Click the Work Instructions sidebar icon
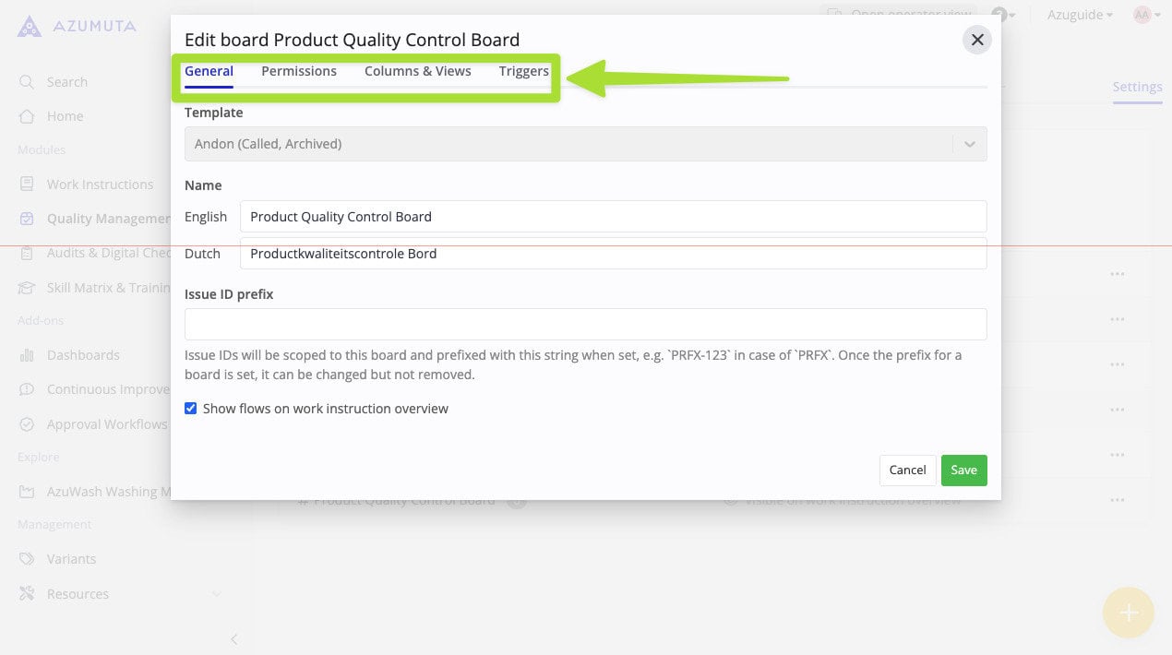The width and height of the screenshot is (1172, 655). point(27,185)
